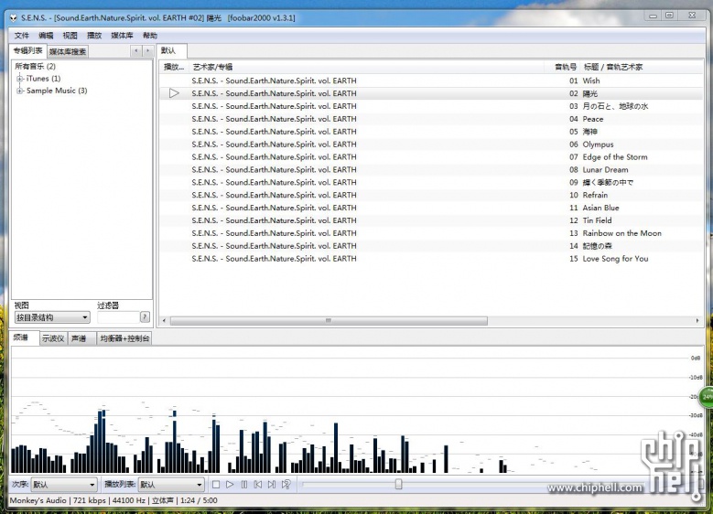The width and height of the screenshot is (713, 514).
Task: Expand the Sample Music (3) tree node
Action: click(19, 91)
